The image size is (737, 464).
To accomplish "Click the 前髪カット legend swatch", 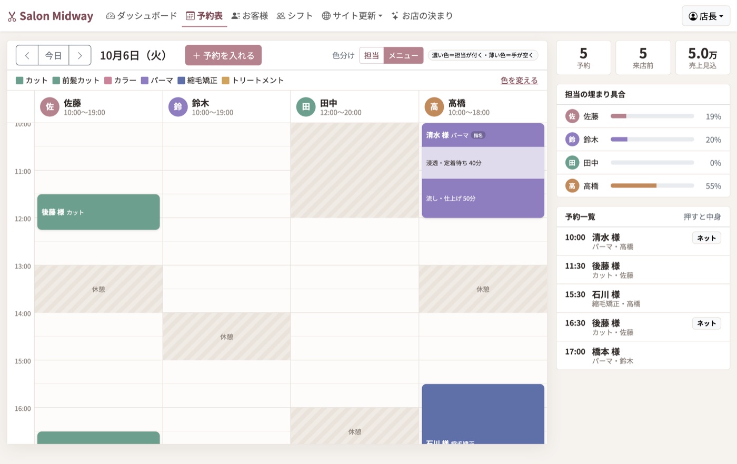I will click(x=56, y=81).
